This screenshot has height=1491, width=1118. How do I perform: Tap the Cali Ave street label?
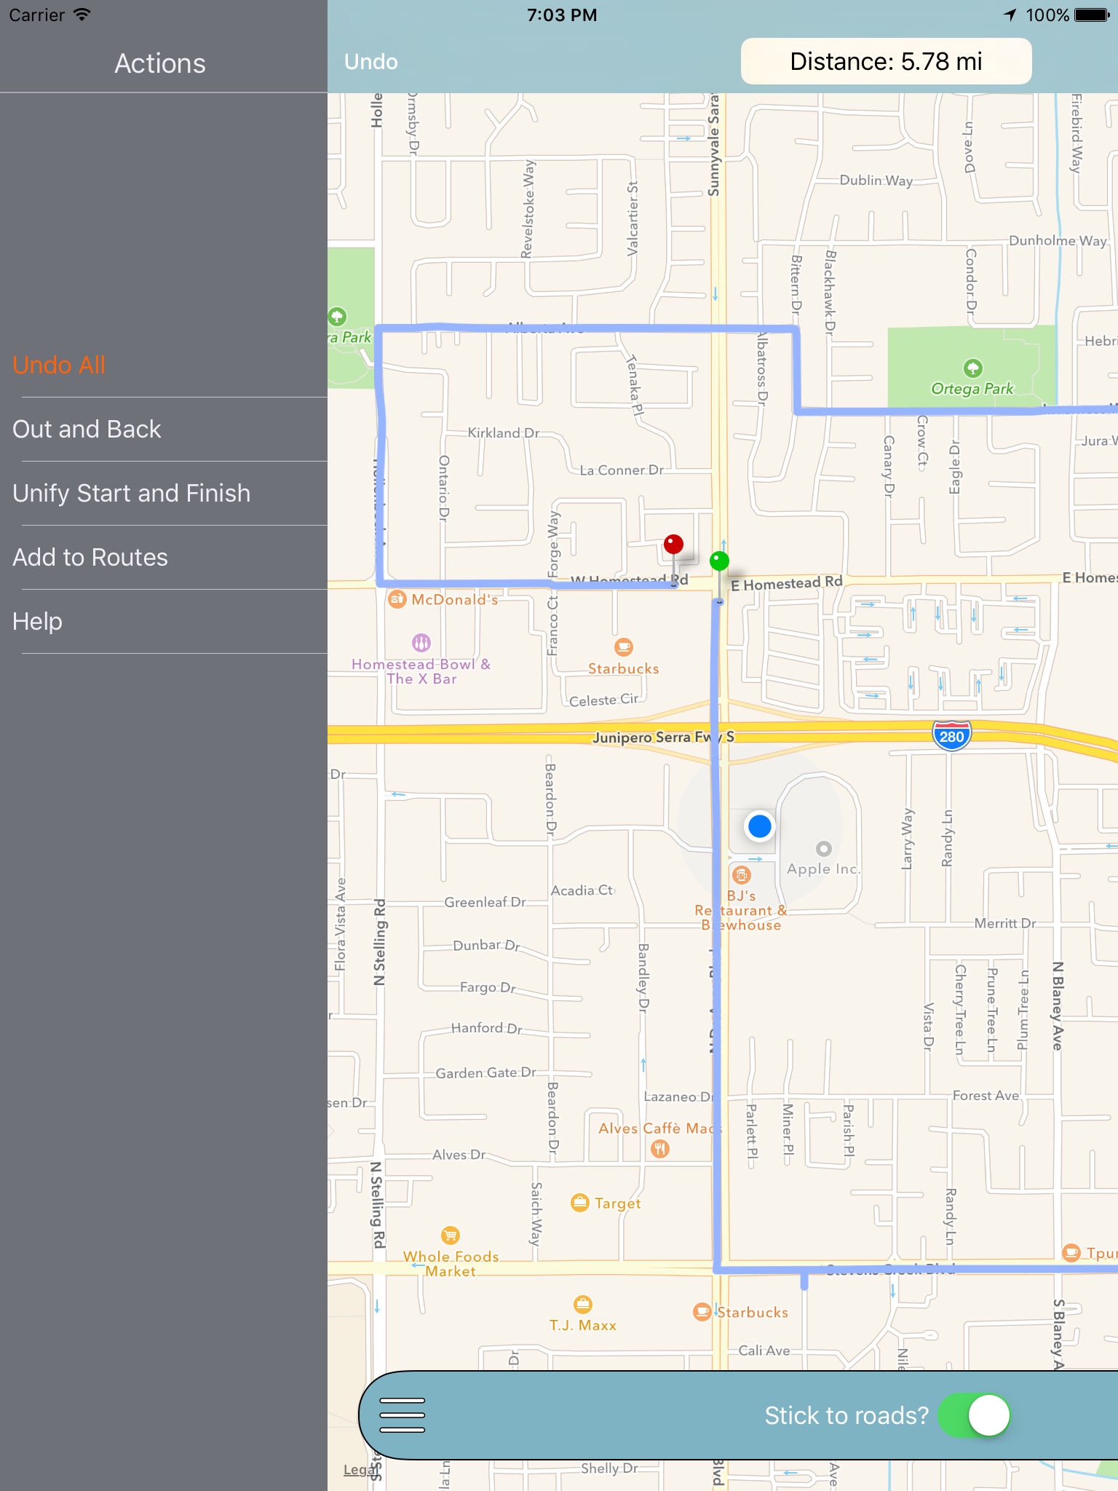(x=764, y=1350)
